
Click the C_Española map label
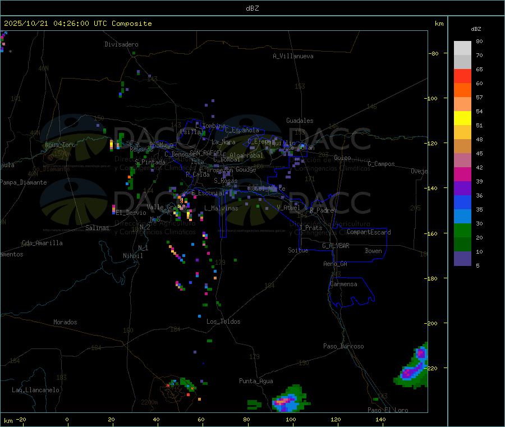(242, 130)
